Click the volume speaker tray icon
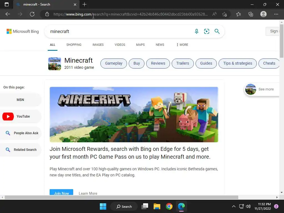 pyautogui.click(x=248, y=206)
